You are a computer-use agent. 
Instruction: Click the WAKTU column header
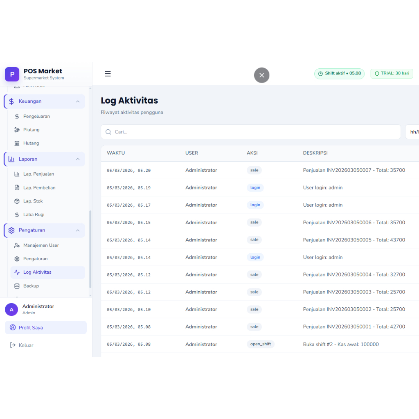point(116,153)
